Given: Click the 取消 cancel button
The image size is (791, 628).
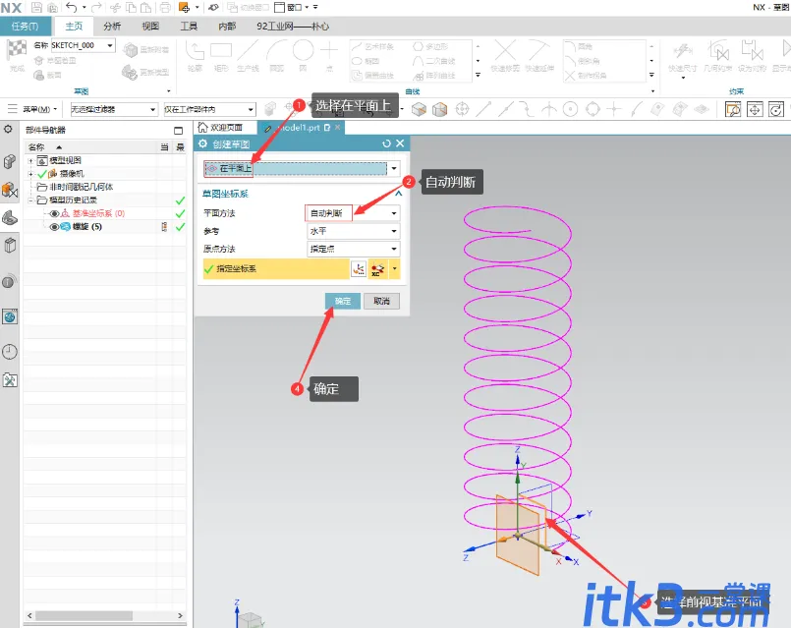Looking at the screenshot, I should point(382,301).
